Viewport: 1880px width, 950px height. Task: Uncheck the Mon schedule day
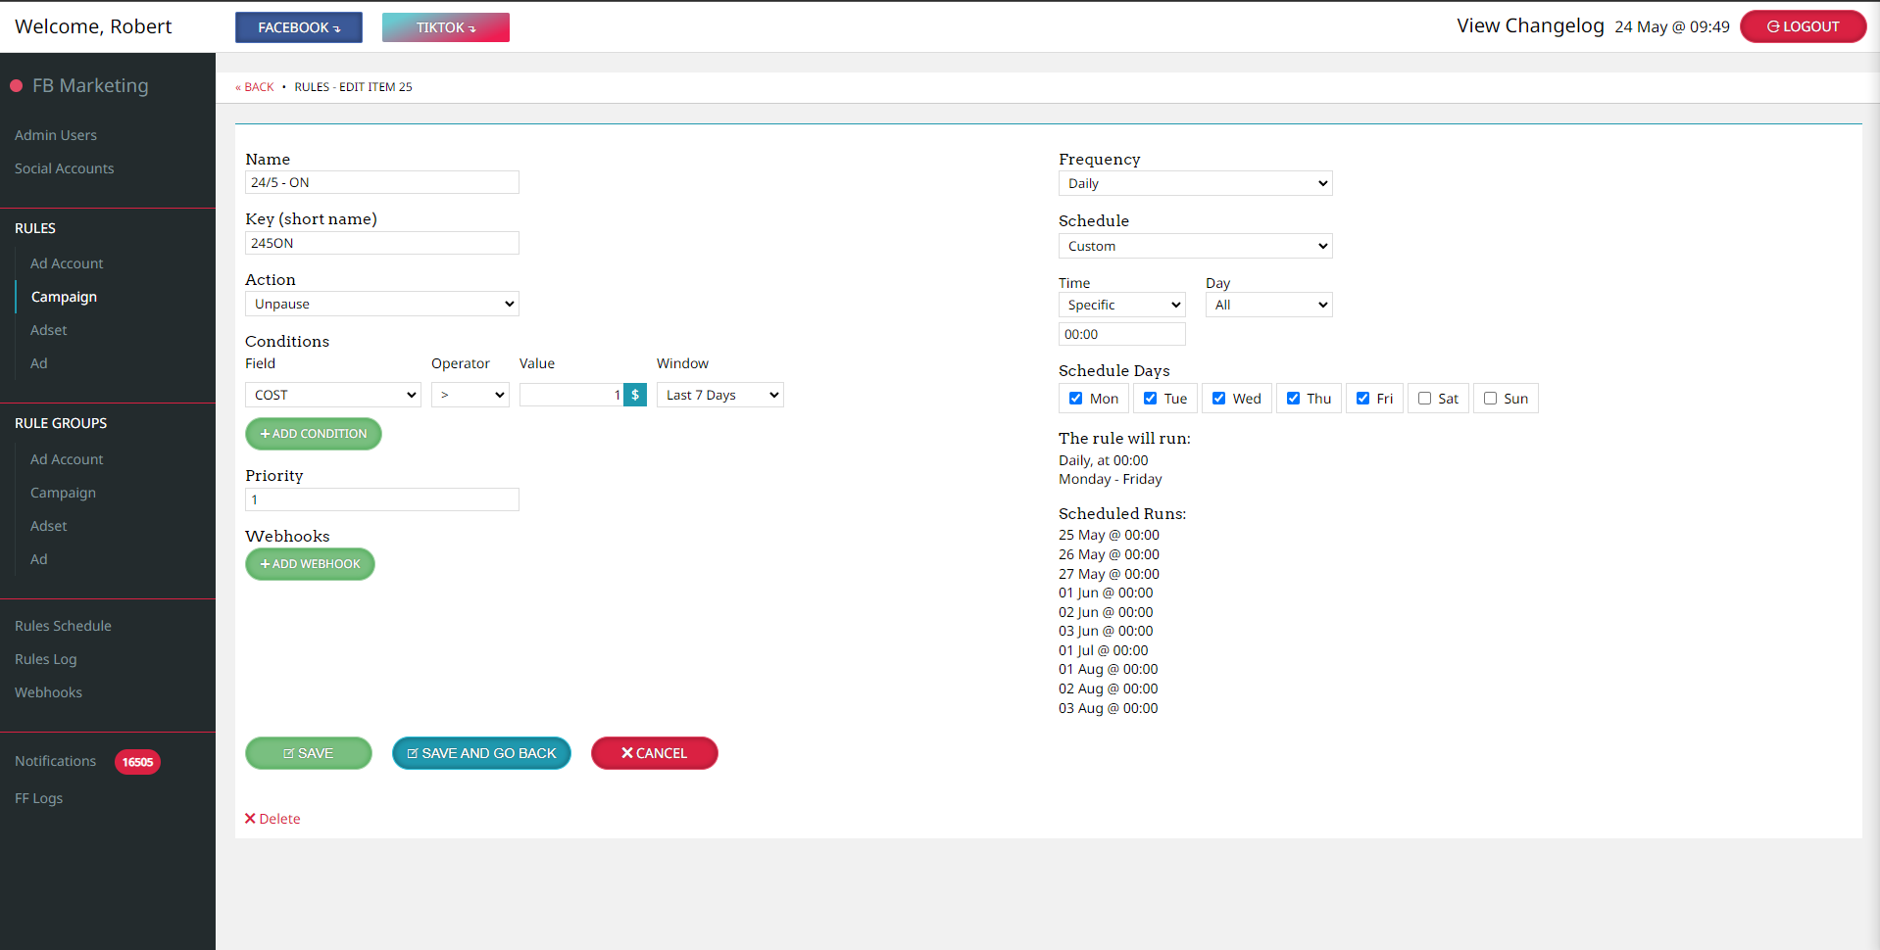(x=1076, y=399)
